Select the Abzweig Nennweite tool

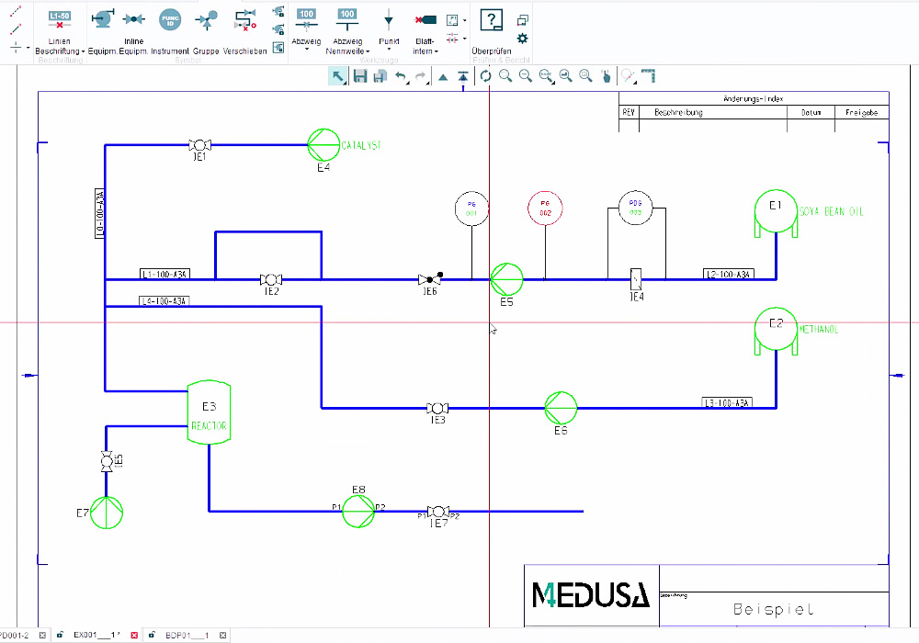click(x=347, y=32)
